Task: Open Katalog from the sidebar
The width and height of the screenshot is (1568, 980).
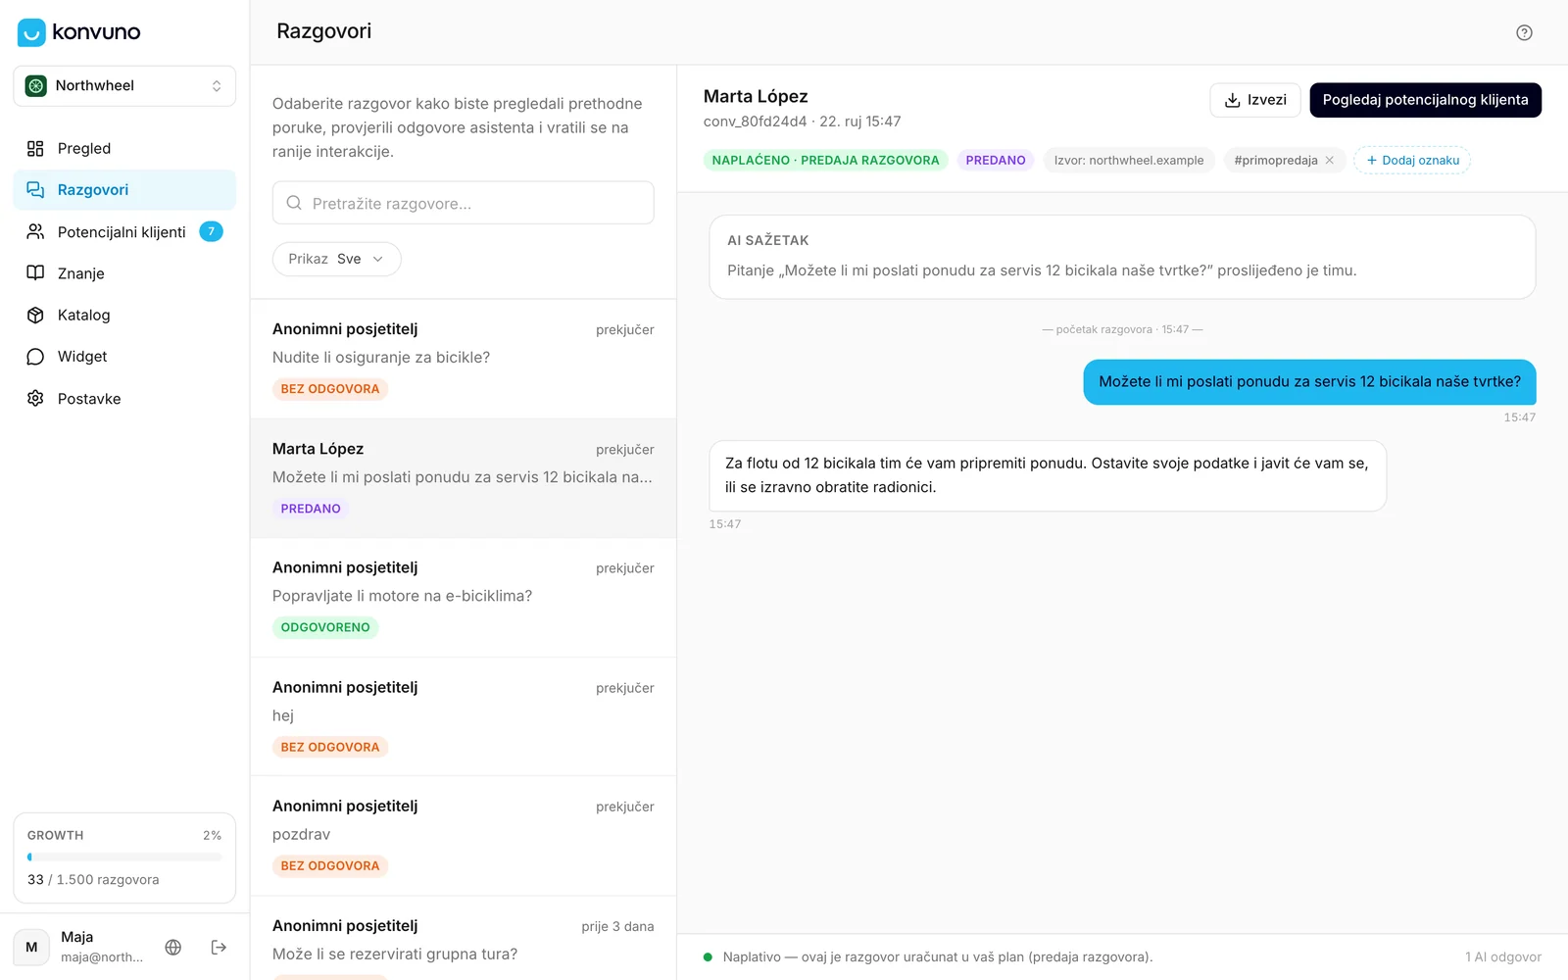Action: 124,316
